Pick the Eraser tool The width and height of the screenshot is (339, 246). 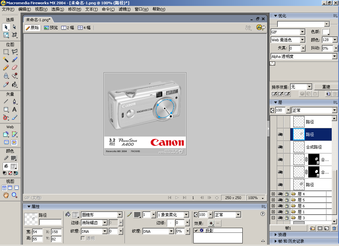pyautogui.click(x=14, y=67)
